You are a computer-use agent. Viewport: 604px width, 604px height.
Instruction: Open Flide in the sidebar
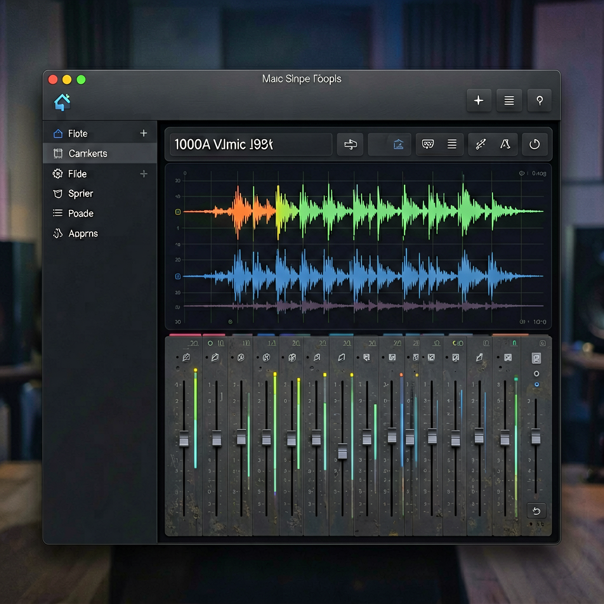click(x=100, y=174)
